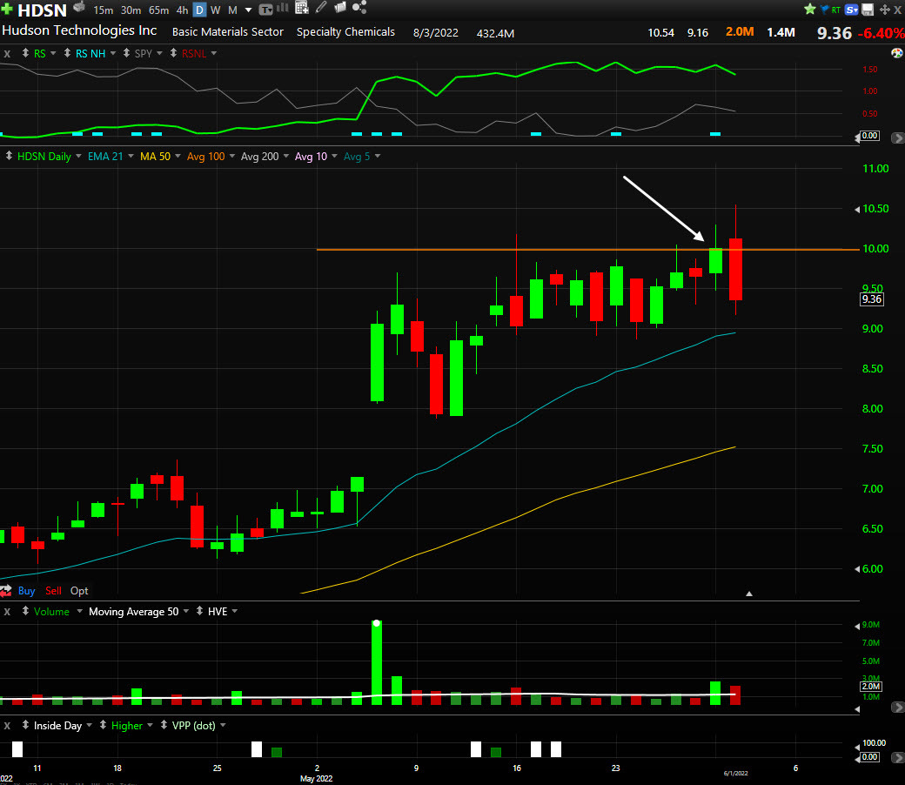Switch to the 30m timeframe
The height and width of the screenshot is (785, 905).
(131, 10)
